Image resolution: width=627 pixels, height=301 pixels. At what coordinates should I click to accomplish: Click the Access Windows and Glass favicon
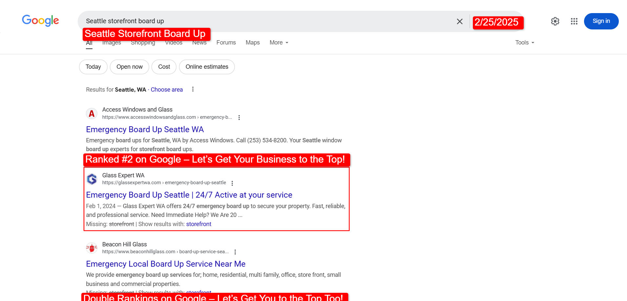(x=92, y=114)
